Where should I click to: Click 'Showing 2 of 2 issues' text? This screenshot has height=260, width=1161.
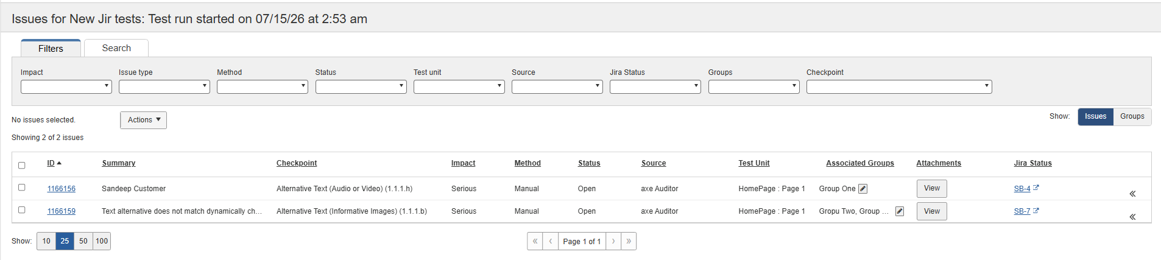tap(48, 138)
